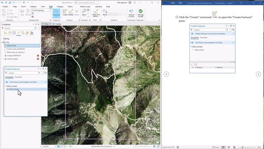
Task: Select the Elden_Roads feature template
Action: [x=26, y=89]
